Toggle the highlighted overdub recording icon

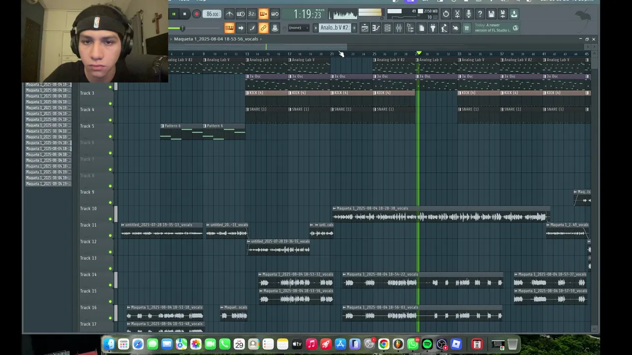click(263, 14)
